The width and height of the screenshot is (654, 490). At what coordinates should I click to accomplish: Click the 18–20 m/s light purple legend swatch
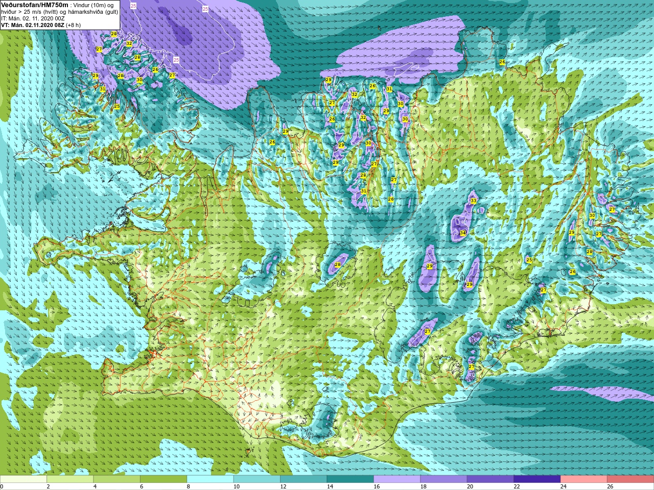(x=443, y=479)
